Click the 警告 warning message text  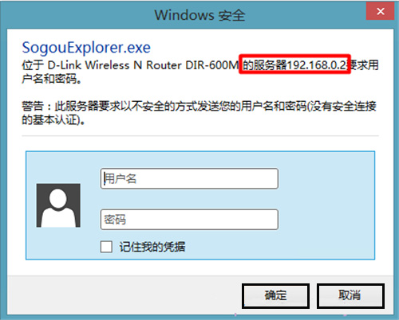199,113
